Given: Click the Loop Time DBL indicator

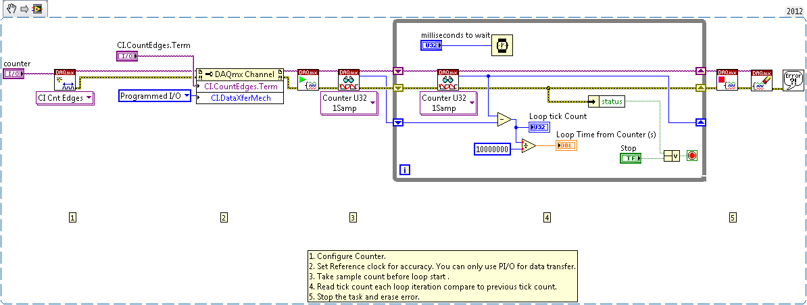Looking at the screenshot, I should pos(566,146).
